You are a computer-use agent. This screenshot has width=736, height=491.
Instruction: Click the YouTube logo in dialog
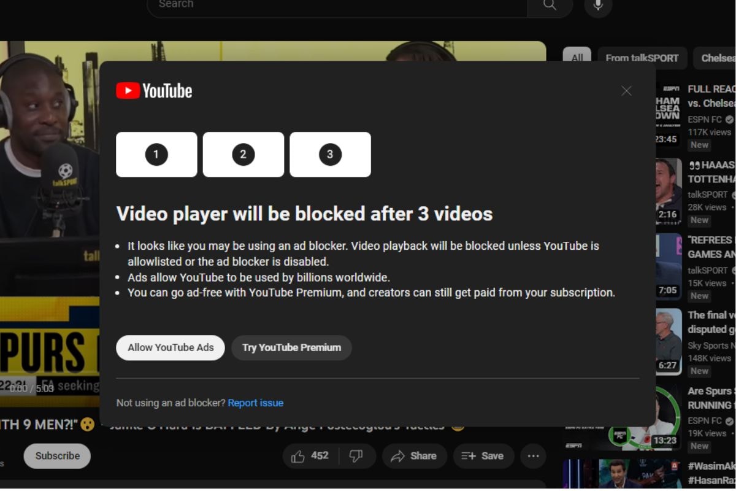[154, 91]
